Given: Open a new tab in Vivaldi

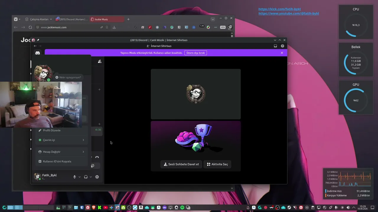Looking at the screenshot, I should pyautogui.click(x=128, y=19).
